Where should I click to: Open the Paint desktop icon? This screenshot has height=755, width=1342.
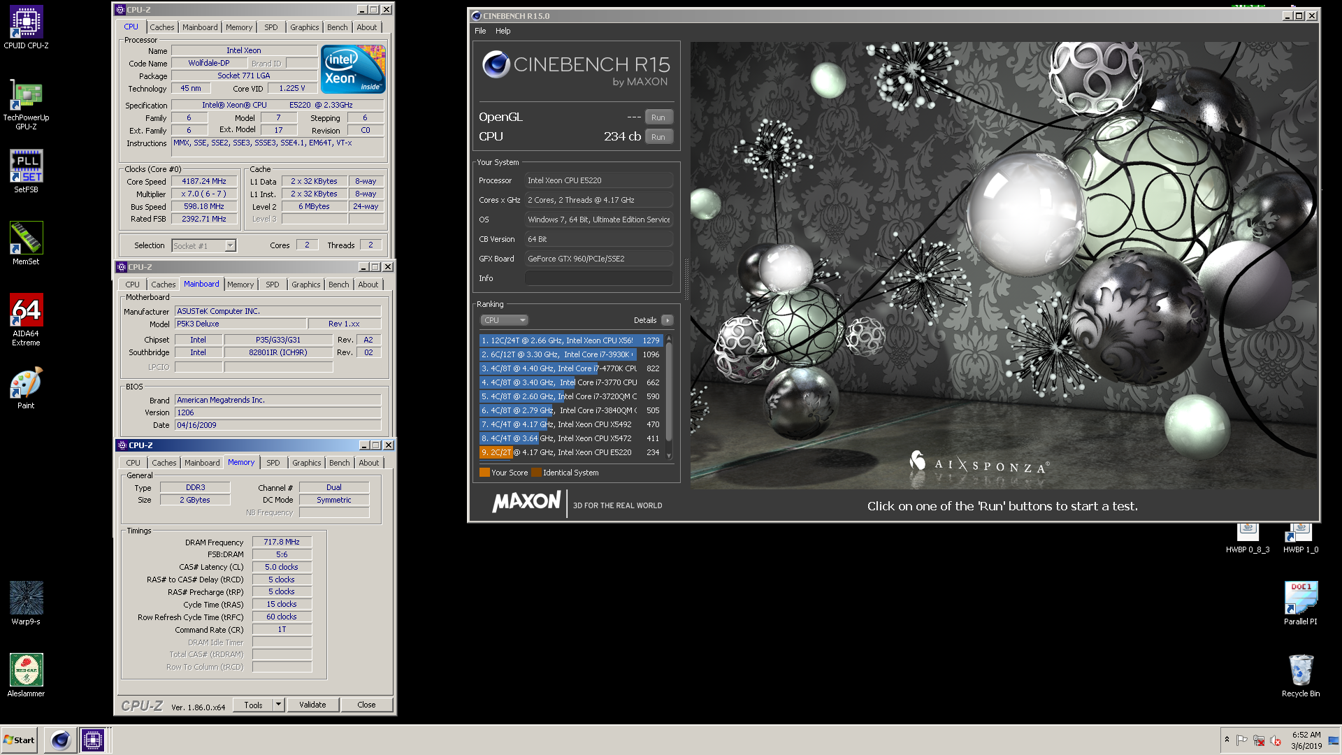pyautogui.click(x=26, y=387)
